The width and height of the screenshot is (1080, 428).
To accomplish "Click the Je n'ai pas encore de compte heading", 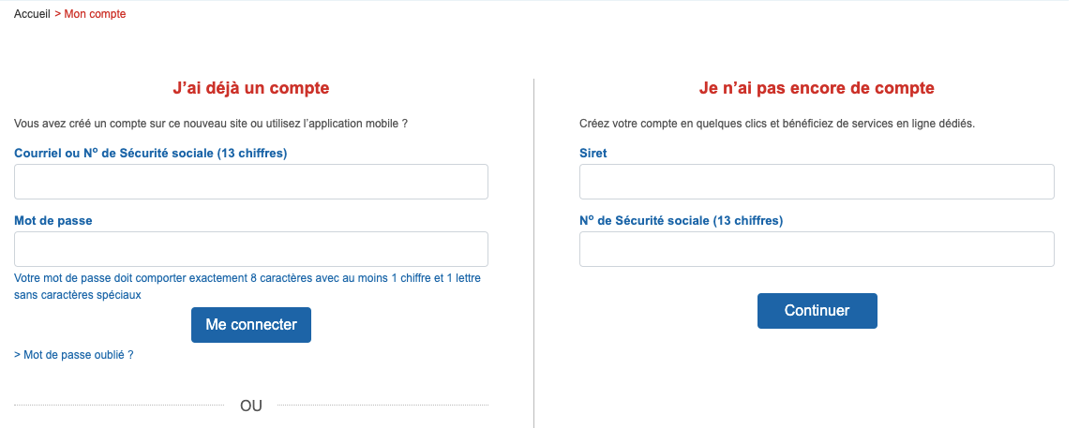I will coord(817,88).
